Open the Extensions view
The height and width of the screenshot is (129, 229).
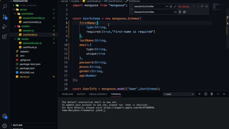5,37
